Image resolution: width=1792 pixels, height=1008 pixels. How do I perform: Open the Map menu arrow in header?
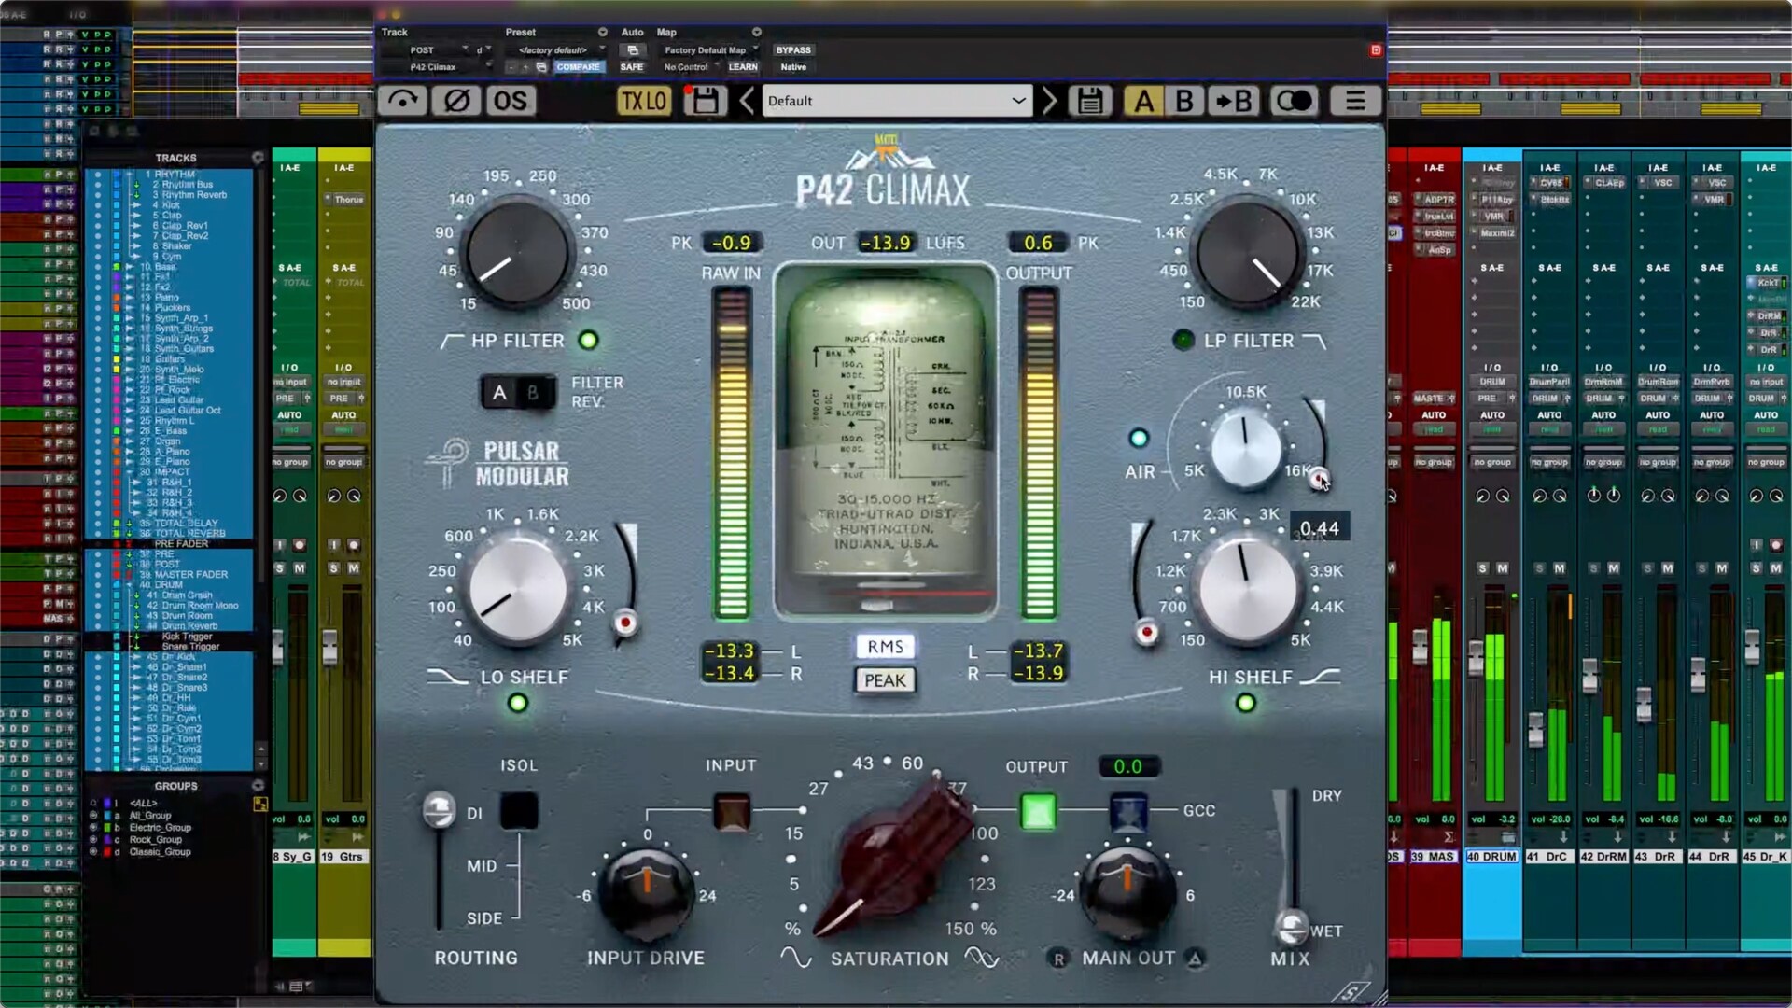(x=756, y=33)
